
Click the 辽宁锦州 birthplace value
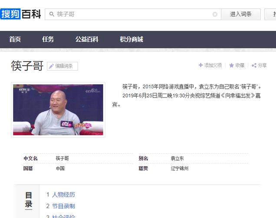[x=180, y=168]
